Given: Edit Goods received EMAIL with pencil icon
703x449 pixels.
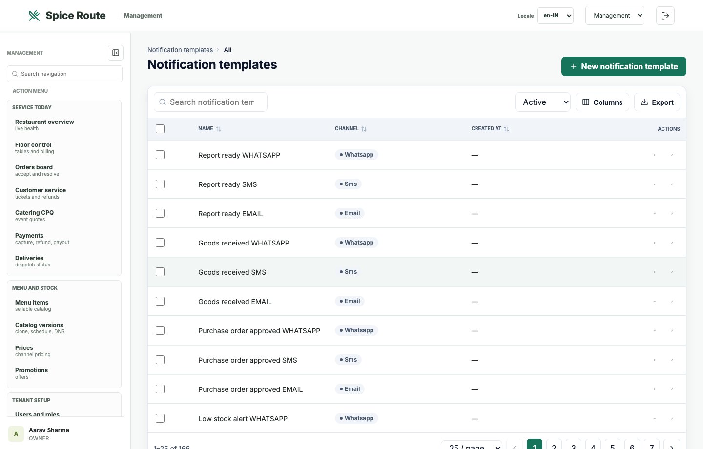Looking at the screenshot, I should coord(672,301).
